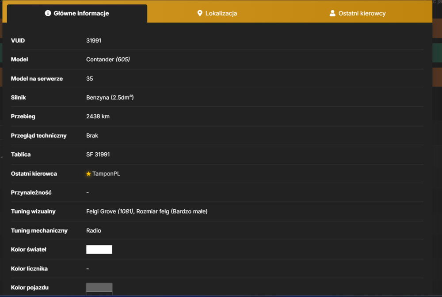Switch to the Lokalizacja tab
The image size is (442, 297).
(x=217, y=13)
